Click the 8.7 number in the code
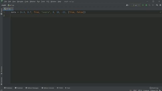This screenshot has width=162, height=91. [x=29, y=12]
